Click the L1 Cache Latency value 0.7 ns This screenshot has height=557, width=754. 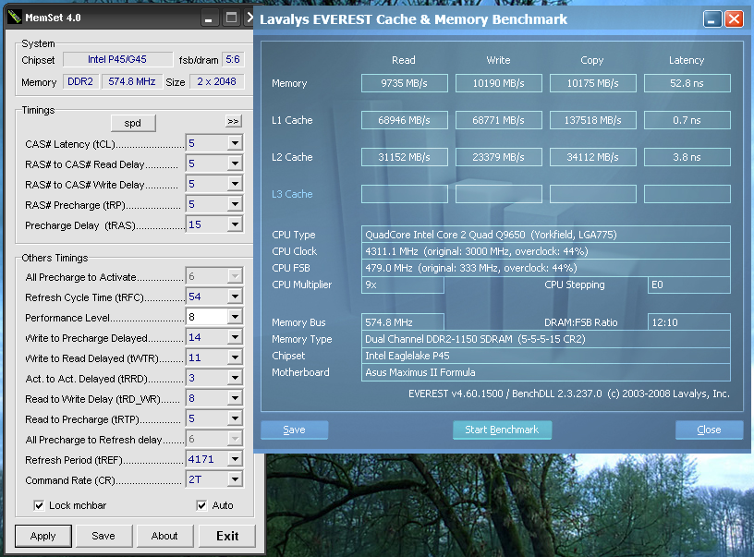tap(687, 120)
